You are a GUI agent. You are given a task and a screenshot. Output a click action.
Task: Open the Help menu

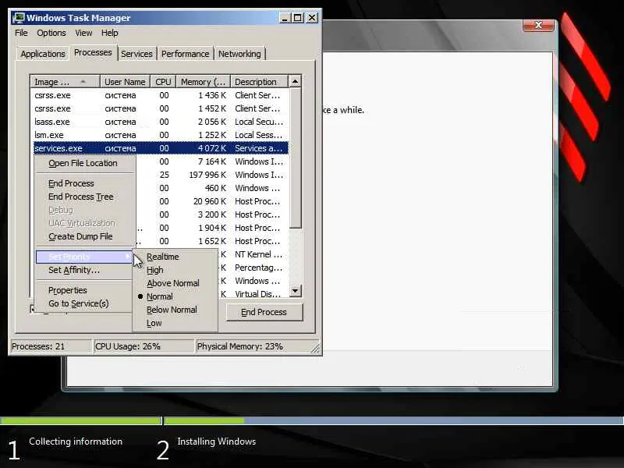pyautogui.click(x=109, y=33)
